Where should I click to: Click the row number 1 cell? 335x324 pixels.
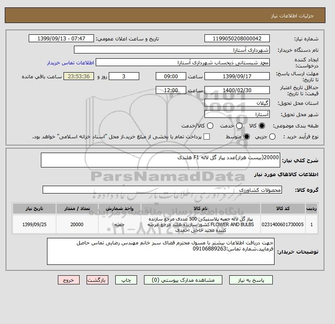click(x=312, y=224)
